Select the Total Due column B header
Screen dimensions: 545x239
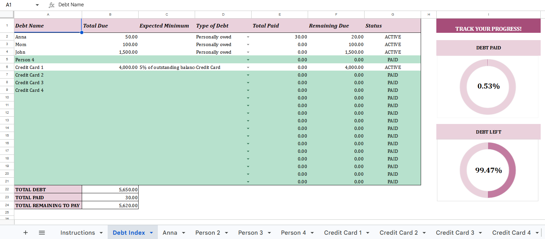point(110,15)
